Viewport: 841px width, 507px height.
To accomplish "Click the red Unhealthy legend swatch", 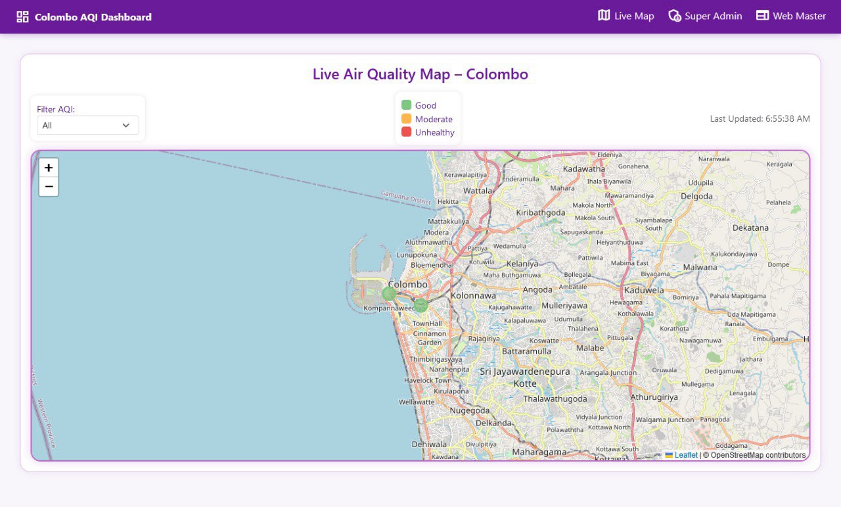I will [407, 132].
